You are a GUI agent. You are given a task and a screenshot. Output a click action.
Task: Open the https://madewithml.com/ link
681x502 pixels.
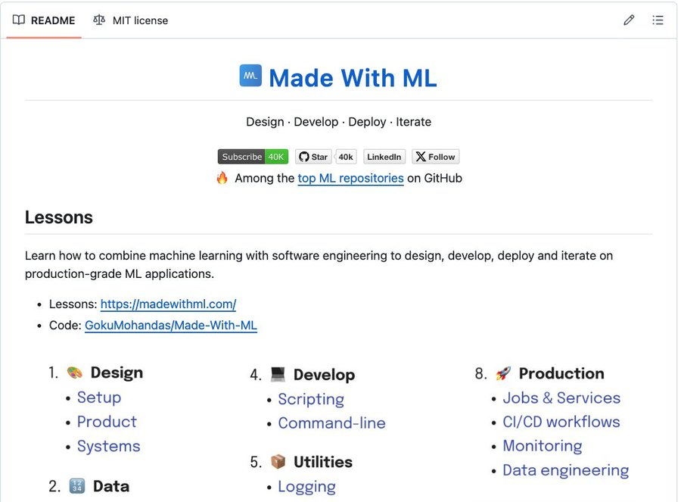168,304
